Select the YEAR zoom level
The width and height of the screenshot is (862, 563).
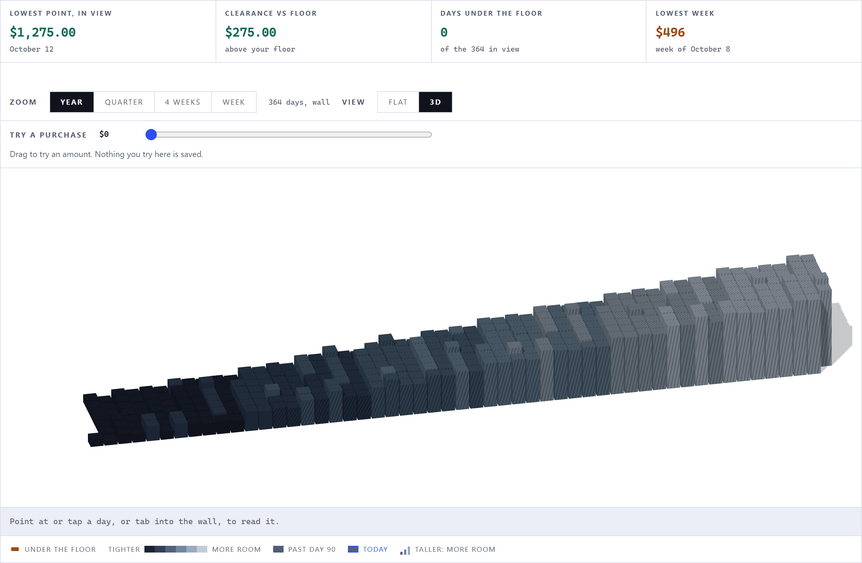[71, 102]
